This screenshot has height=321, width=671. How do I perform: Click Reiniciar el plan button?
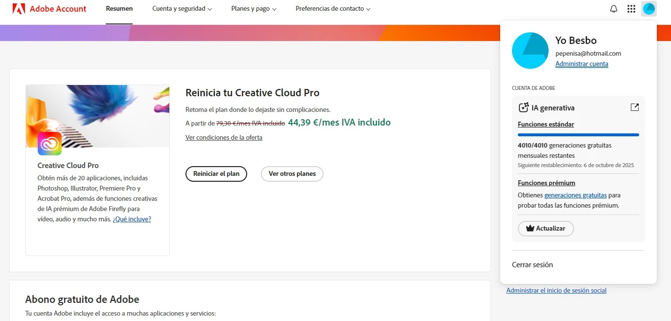click(x=216, y=173)
